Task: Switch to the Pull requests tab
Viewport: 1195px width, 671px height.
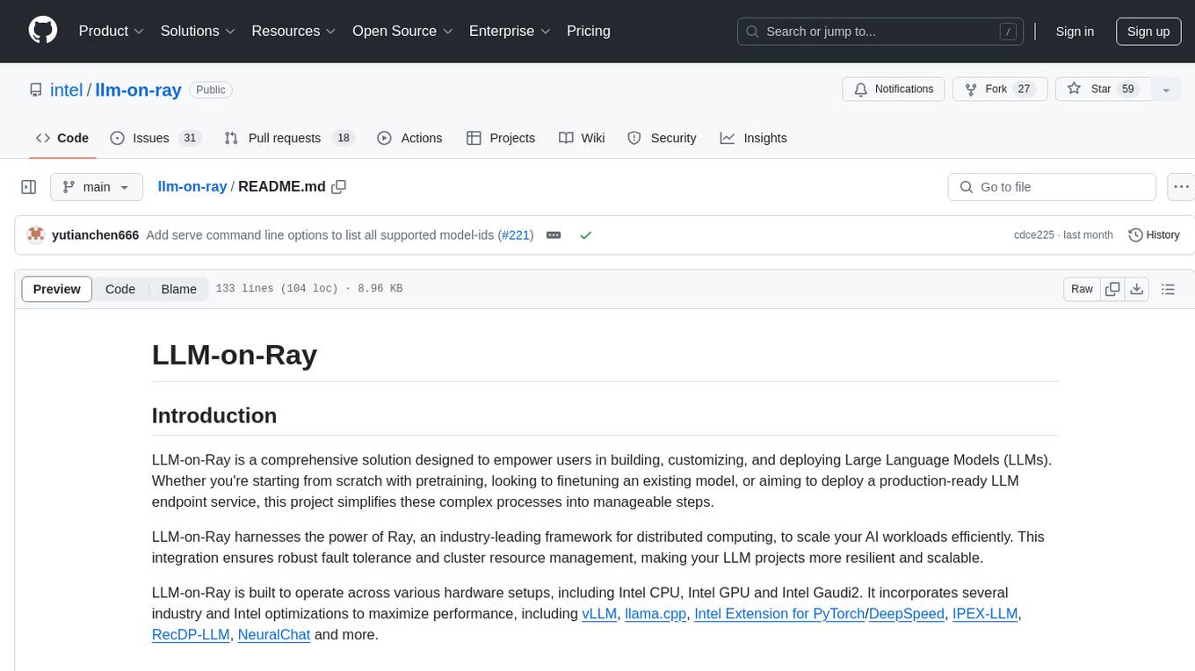Action: pyautogui.click(x=288, y=138)
